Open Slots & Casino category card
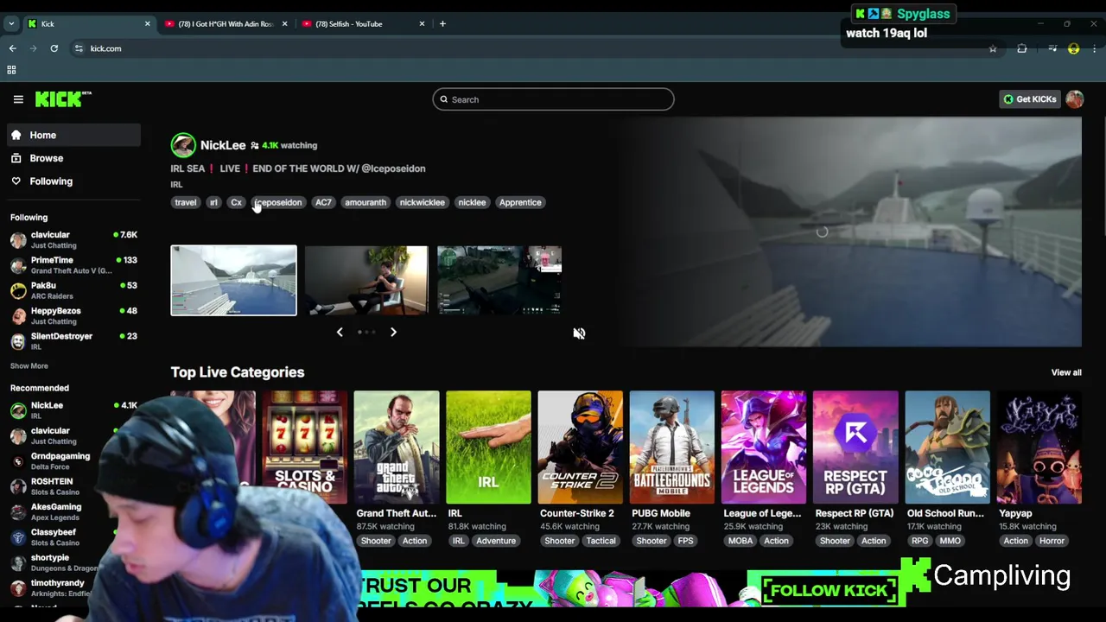Viewport: 1106px width, 622px height. click(x=305, y=447)
